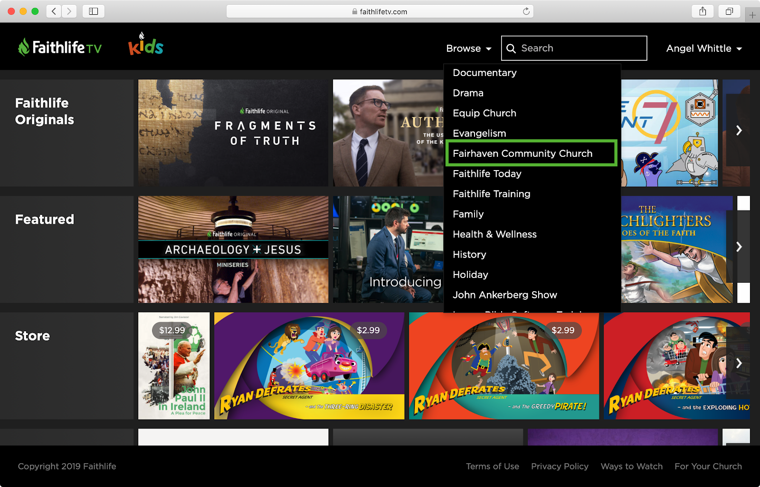The width and height of the screenshot is (760, 487).
Task: Open the Authorized man-in-glasses thumbnail
Action: point(388,133)
